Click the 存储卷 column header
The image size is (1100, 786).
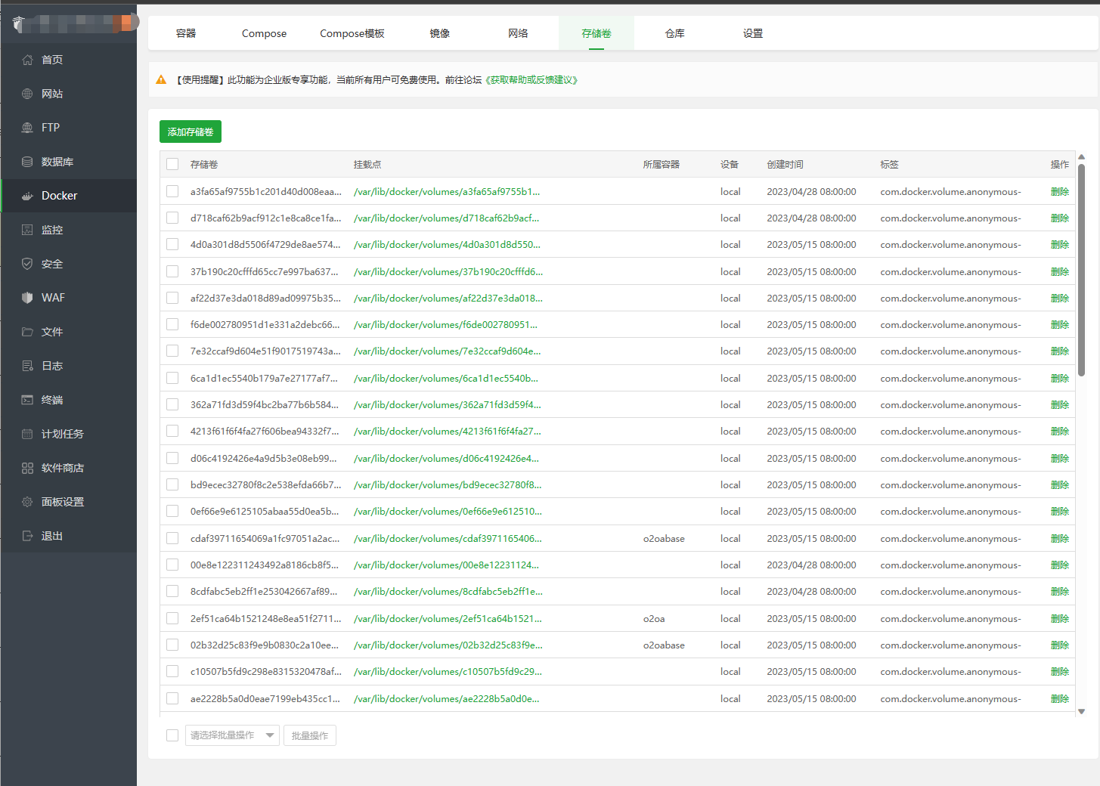coord(204,164)
